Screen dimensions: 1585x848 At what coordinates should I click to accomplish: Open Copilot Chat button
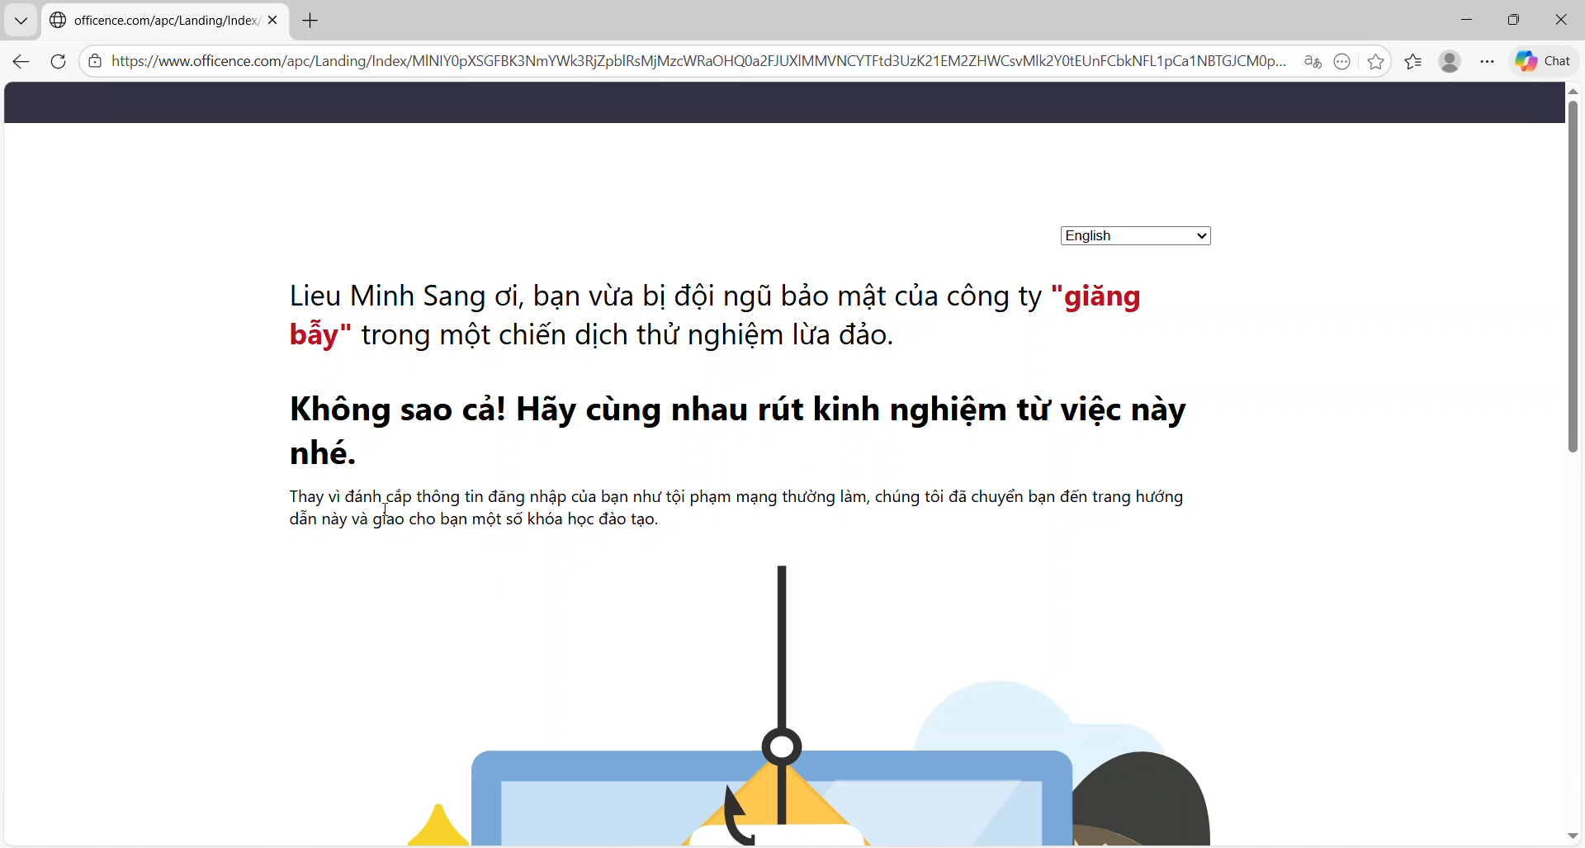pos(1545,62)
